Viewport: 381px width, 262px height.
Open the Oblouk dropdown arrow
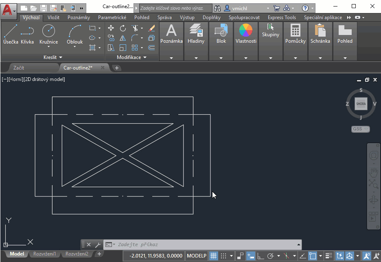pyautogui.click(x=74, y=47)
